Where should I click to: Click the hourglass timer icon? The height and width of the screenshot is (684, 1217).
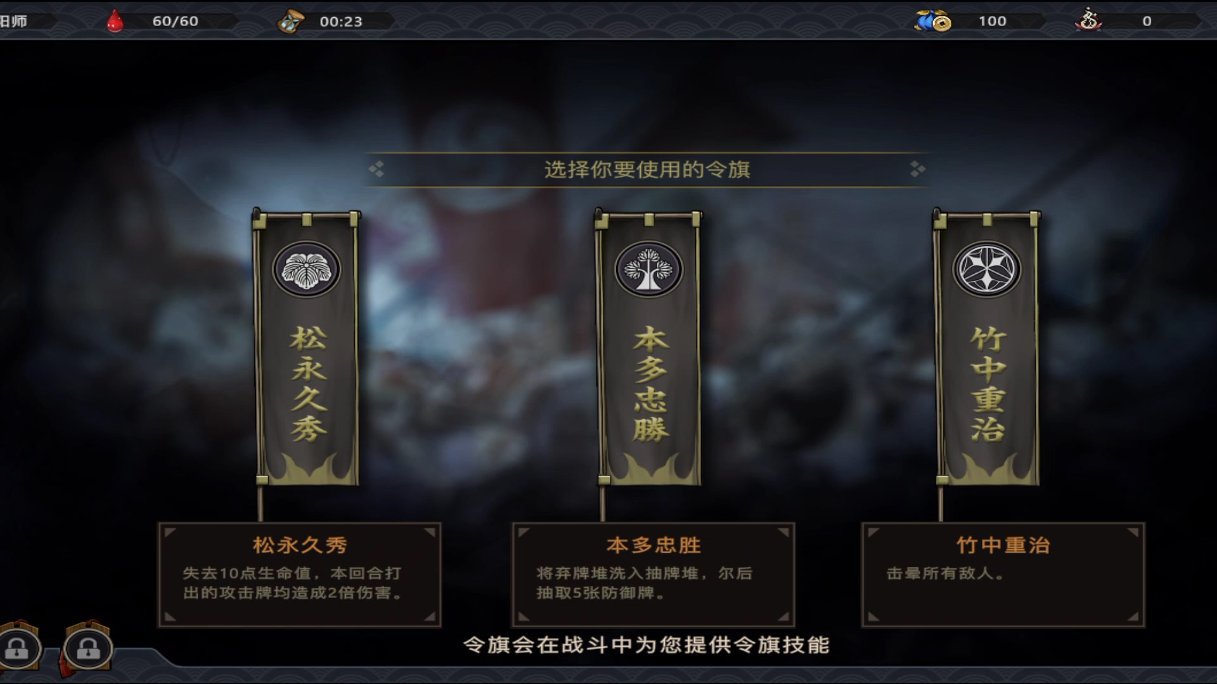[x=291, y=22]
